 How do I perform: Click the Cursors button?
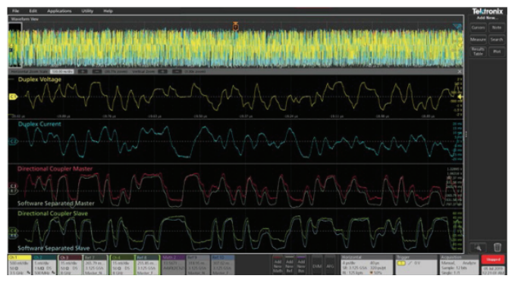478,28
